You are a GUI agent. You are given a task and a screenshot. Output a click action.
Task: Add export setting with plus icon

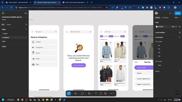(x=180, y=71)
